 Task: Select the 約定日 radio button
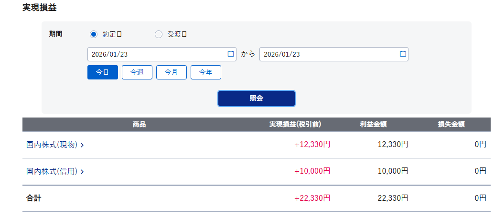tap(94, 34)
